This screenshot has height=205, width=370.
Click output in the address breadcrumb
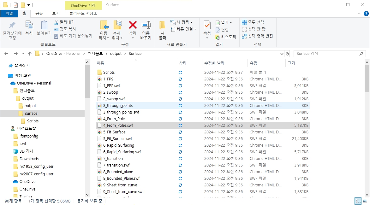click(x=116, y=54)
